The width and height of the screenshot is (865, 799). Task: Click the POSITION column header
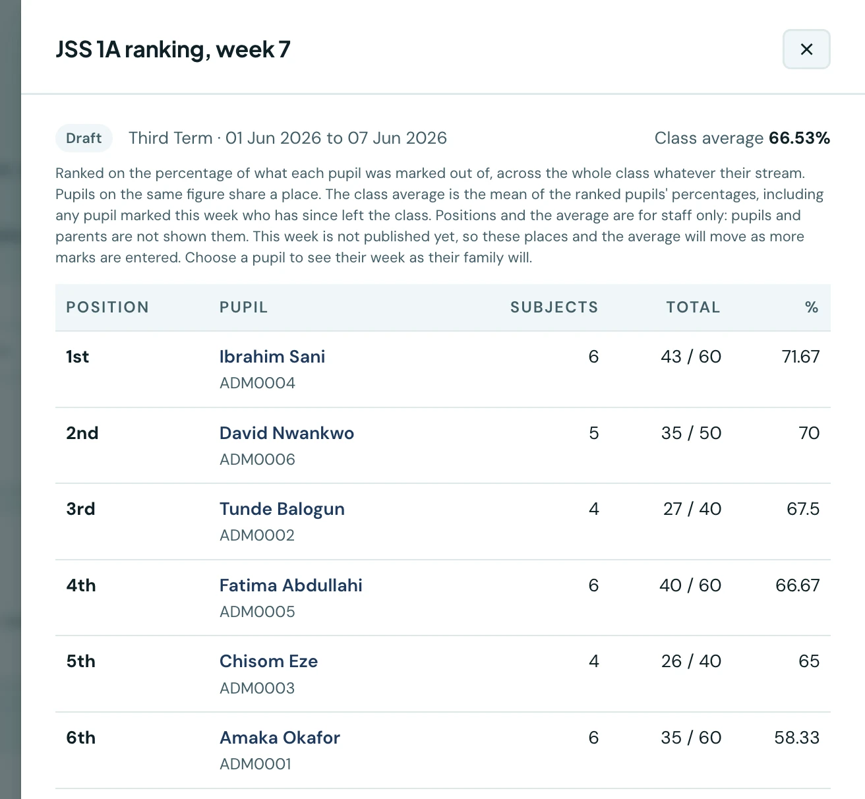click(107, 307)
